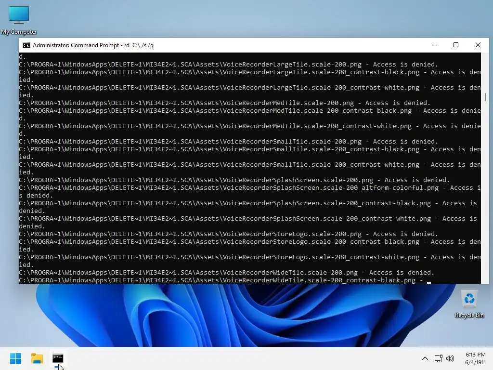Click the blinking cursor at output end
The width and height of the screenshot is (493, 370).
pyautogui.click(x=429, y=282)
